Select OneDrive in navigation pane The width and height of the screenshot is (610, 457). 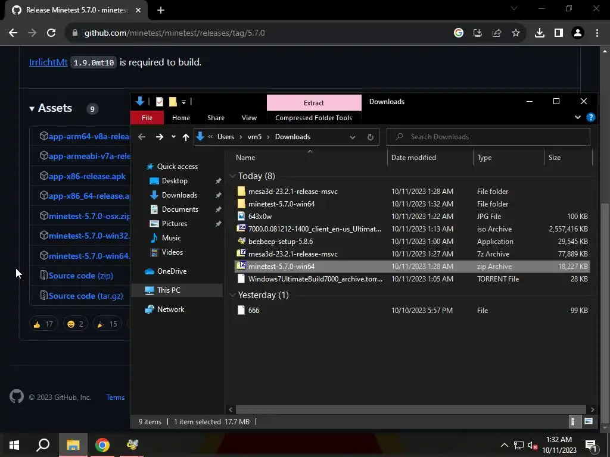click(x=172, y=271)
